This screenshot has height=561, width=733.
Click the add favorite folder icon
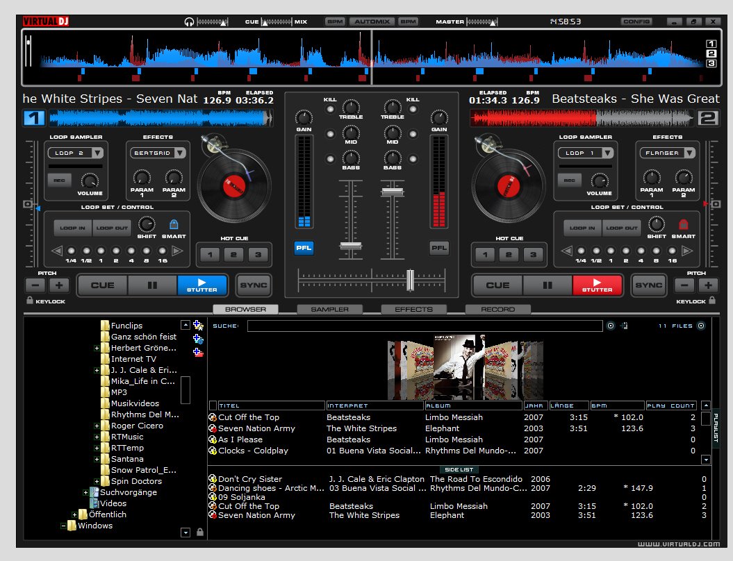tap(198, 326)
